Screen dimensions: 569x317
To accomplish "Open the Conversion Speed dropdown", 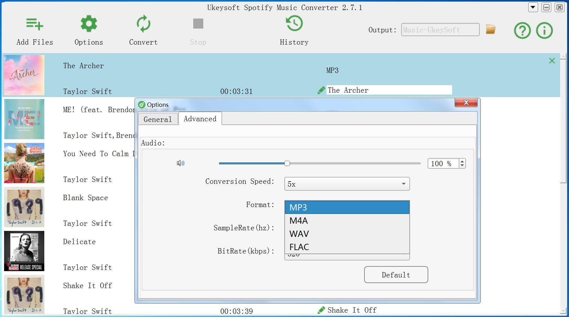I will point(347,184).
